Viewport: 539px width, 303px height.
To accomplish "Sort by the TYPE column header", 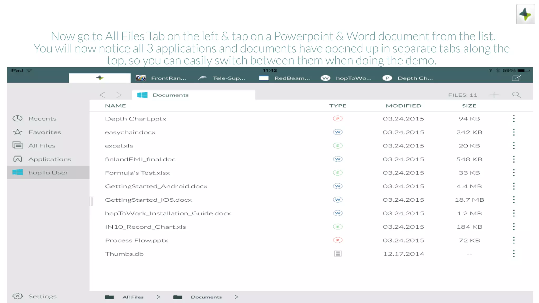I will 338,106.
